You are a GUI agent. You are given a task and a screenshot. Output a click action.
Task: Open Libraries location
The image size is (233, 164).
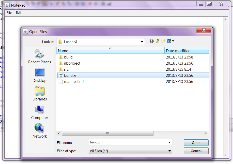[40, 94]
